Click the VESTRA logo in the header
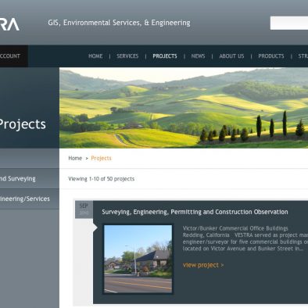308x308 pixels. click(x=9, y=24)
